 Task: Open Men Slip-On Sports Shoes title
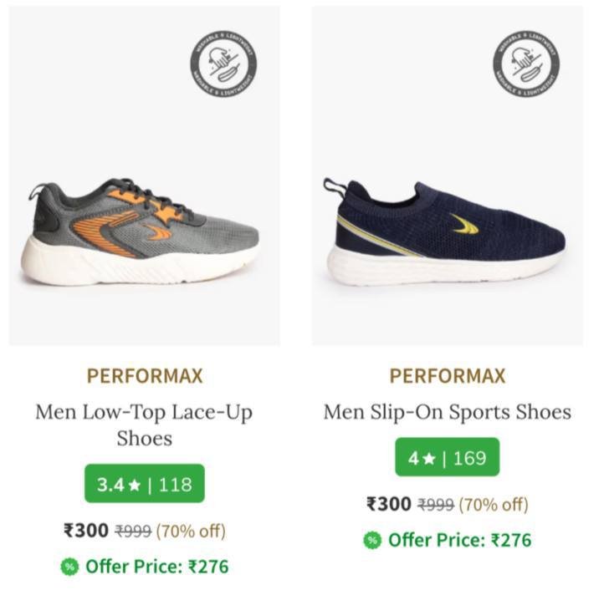pyautogui.click(x=448, y=412)
